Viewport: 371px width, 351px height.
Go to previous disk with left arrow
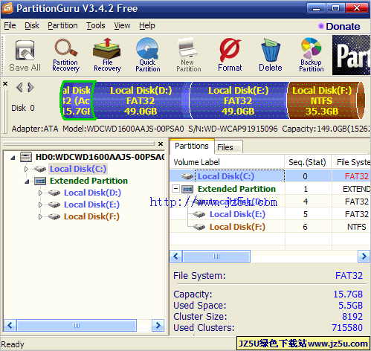point(19,88)
